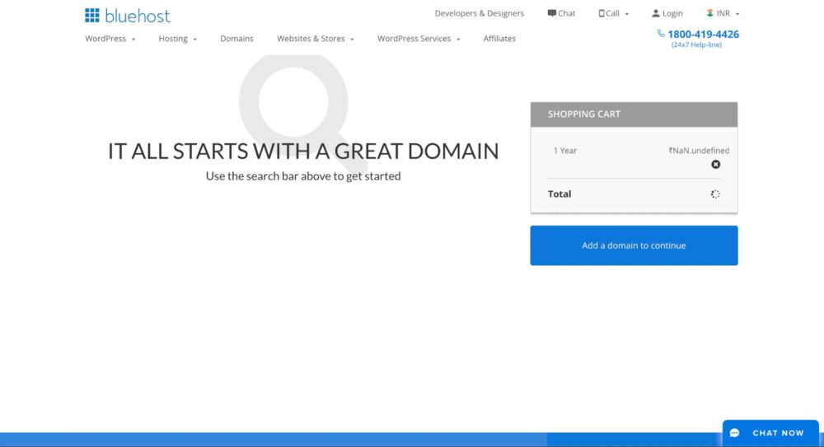Expand the Hosting menu
Image resolution: width=824 pixels, height=447 pixels.
click(178, 39)
